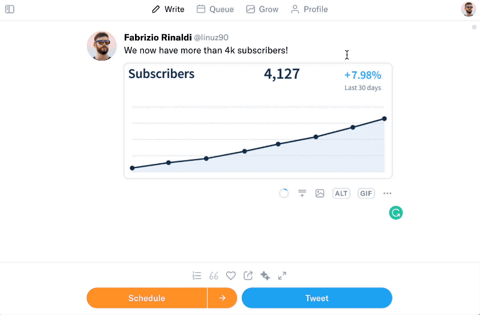Go to the Grow tab
This screenshot has width=480, height=315.
pyautogui.click(x=262, y=10)
